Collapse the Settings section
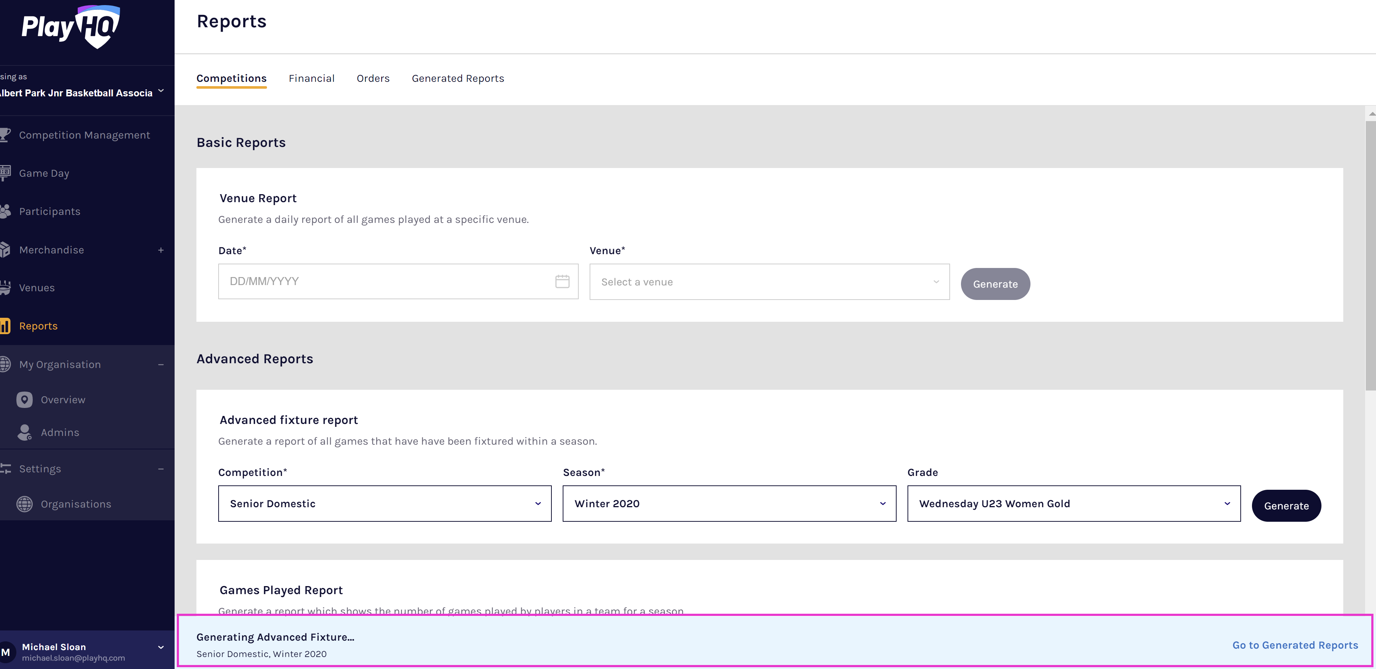 point(161,469)
